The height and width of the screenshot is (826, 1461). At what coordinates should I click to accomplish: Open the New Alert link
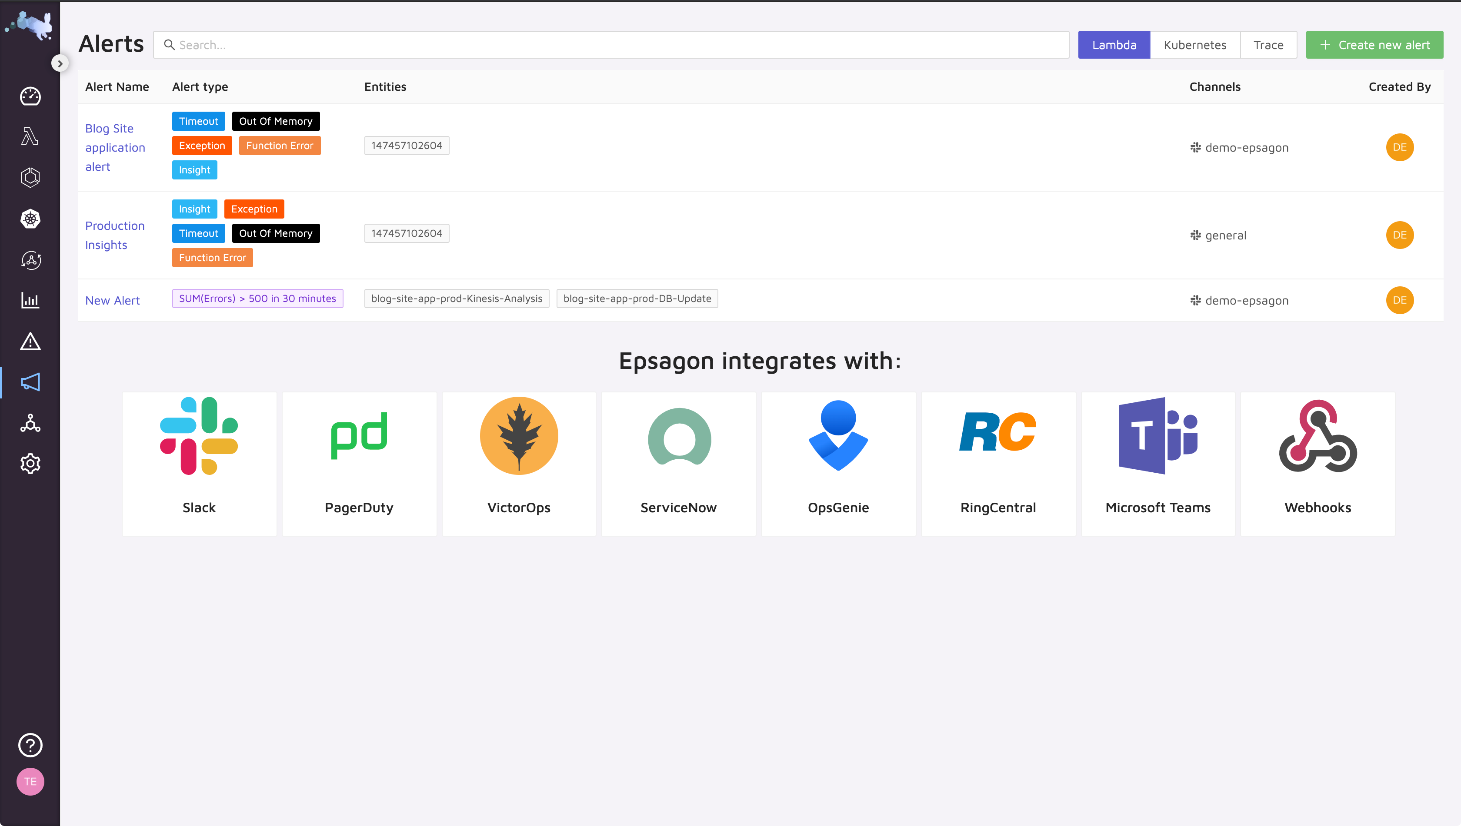(112, 301)
